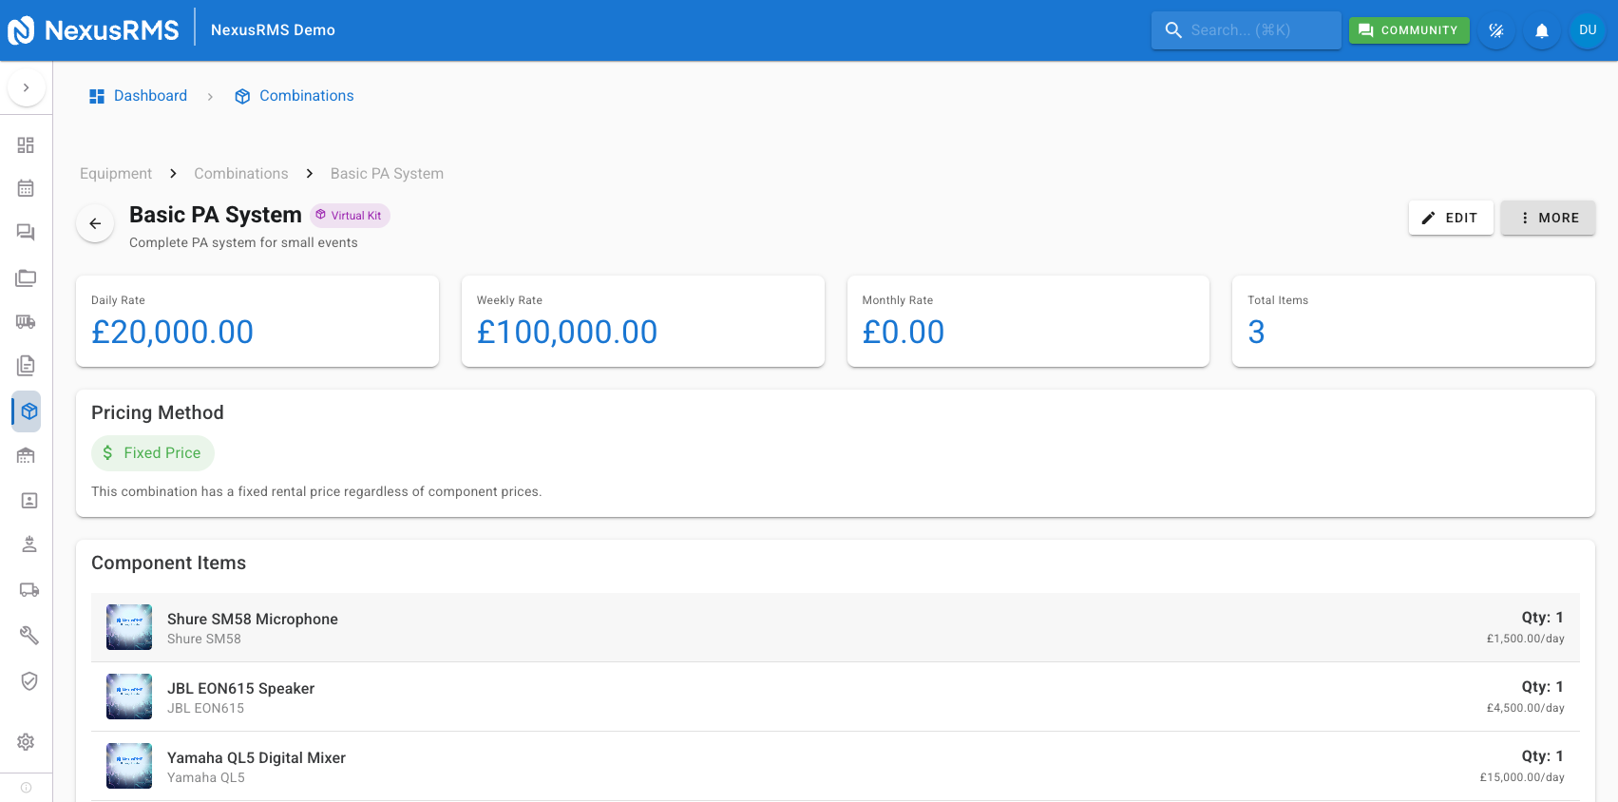Click the EDIT button

[x=1450, y=218]
